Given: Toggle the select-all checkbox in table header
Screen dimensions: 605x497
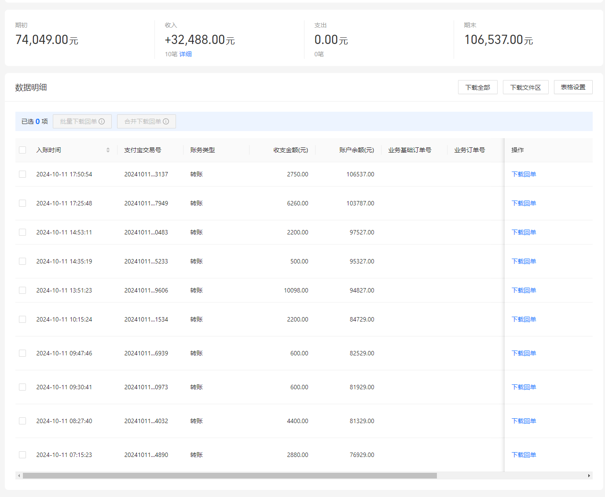Looking at the screenshot, I should 22,150.
